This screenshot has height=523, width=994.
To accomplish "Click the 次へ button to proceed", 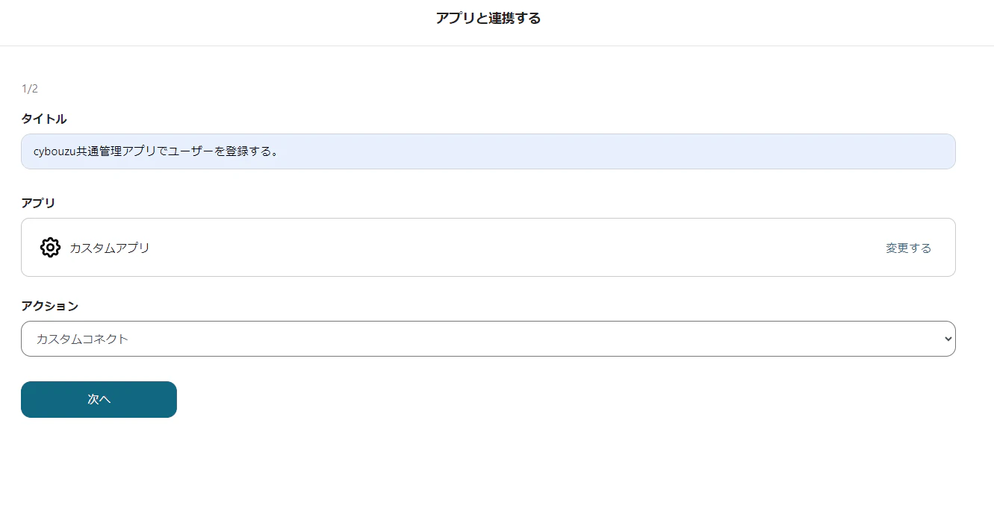I will [x=99, y=399].
